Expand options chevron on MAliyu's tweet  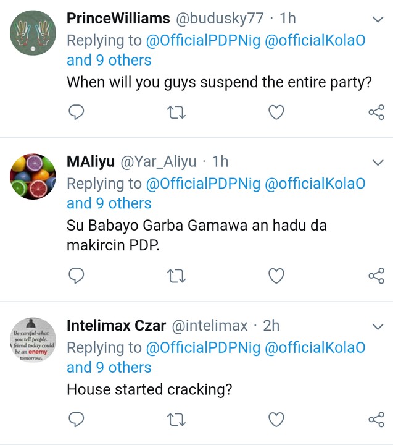tap(377, 162)
